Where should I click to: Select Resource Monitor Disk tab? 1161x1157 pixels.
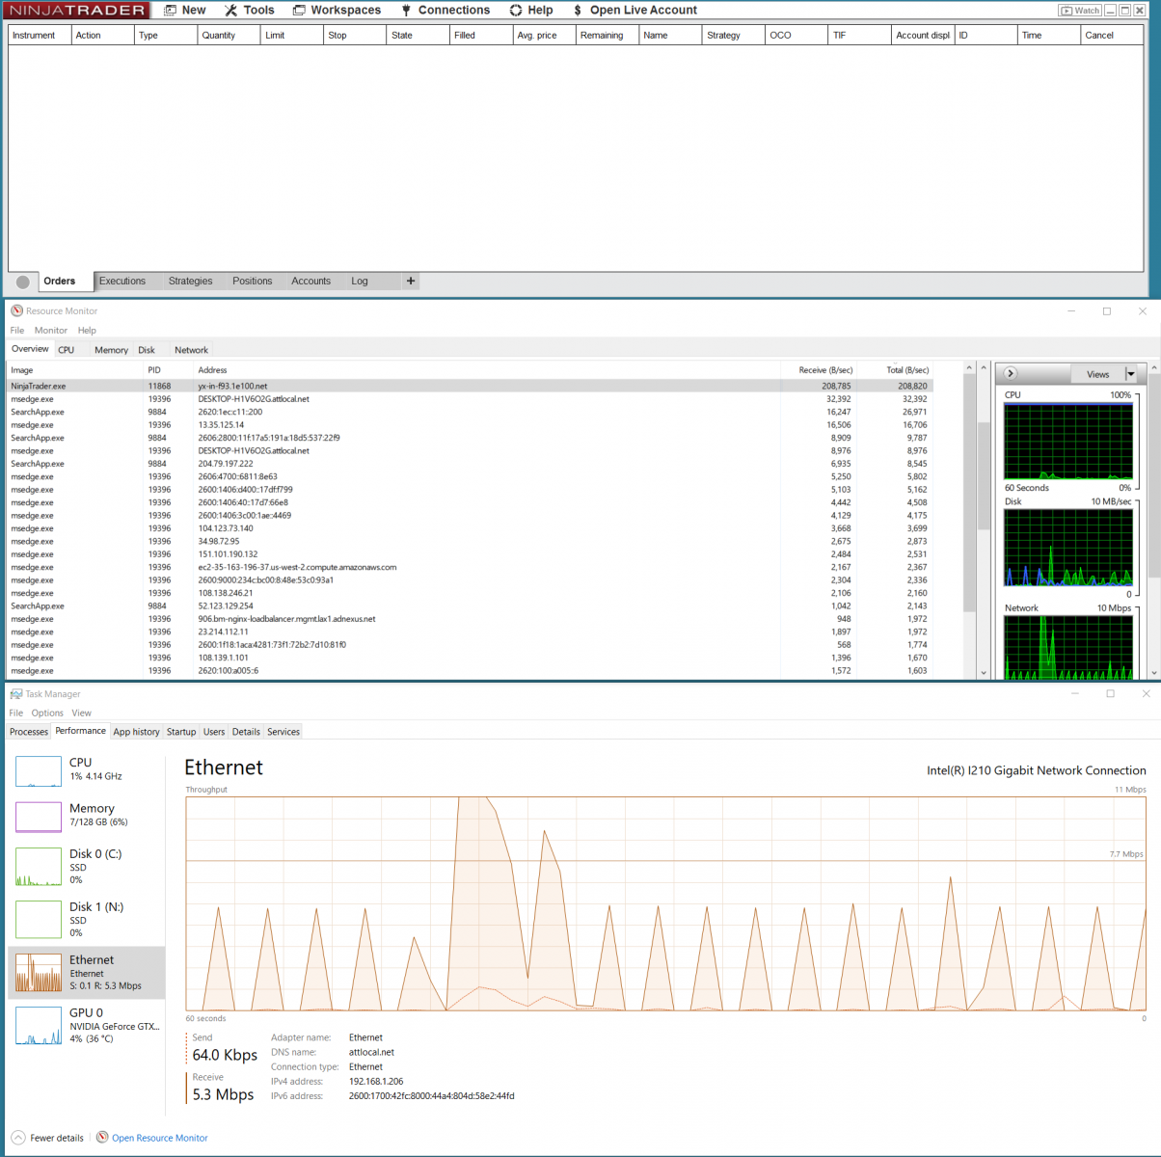[147, 350]
